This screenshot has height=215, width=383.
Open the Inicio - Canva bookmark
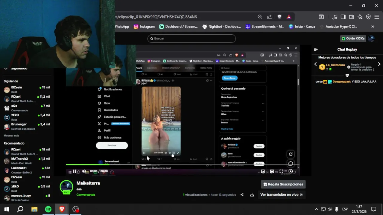[302, 27]
